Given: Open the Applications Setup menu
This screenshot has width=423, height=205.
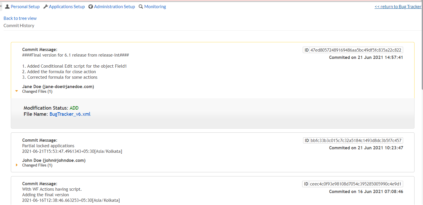Looking at the screenshot, I should pos(67,6).
